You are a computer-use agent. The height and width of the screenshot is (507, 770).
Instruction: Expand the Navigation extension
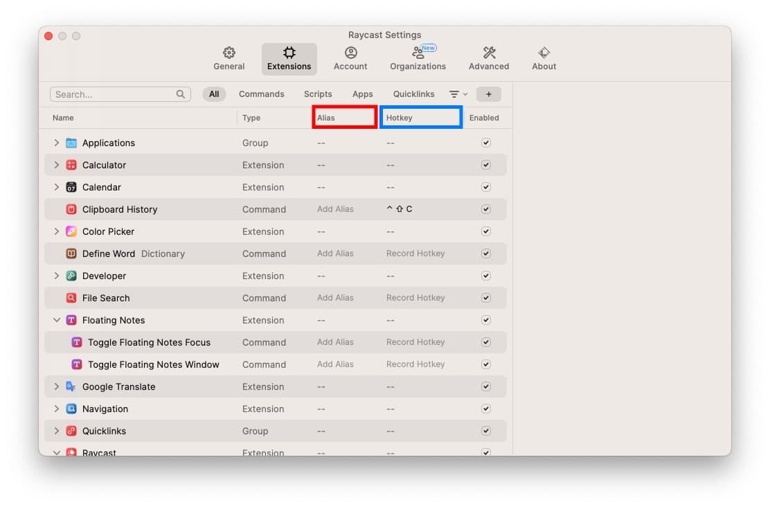click(57, 408)
